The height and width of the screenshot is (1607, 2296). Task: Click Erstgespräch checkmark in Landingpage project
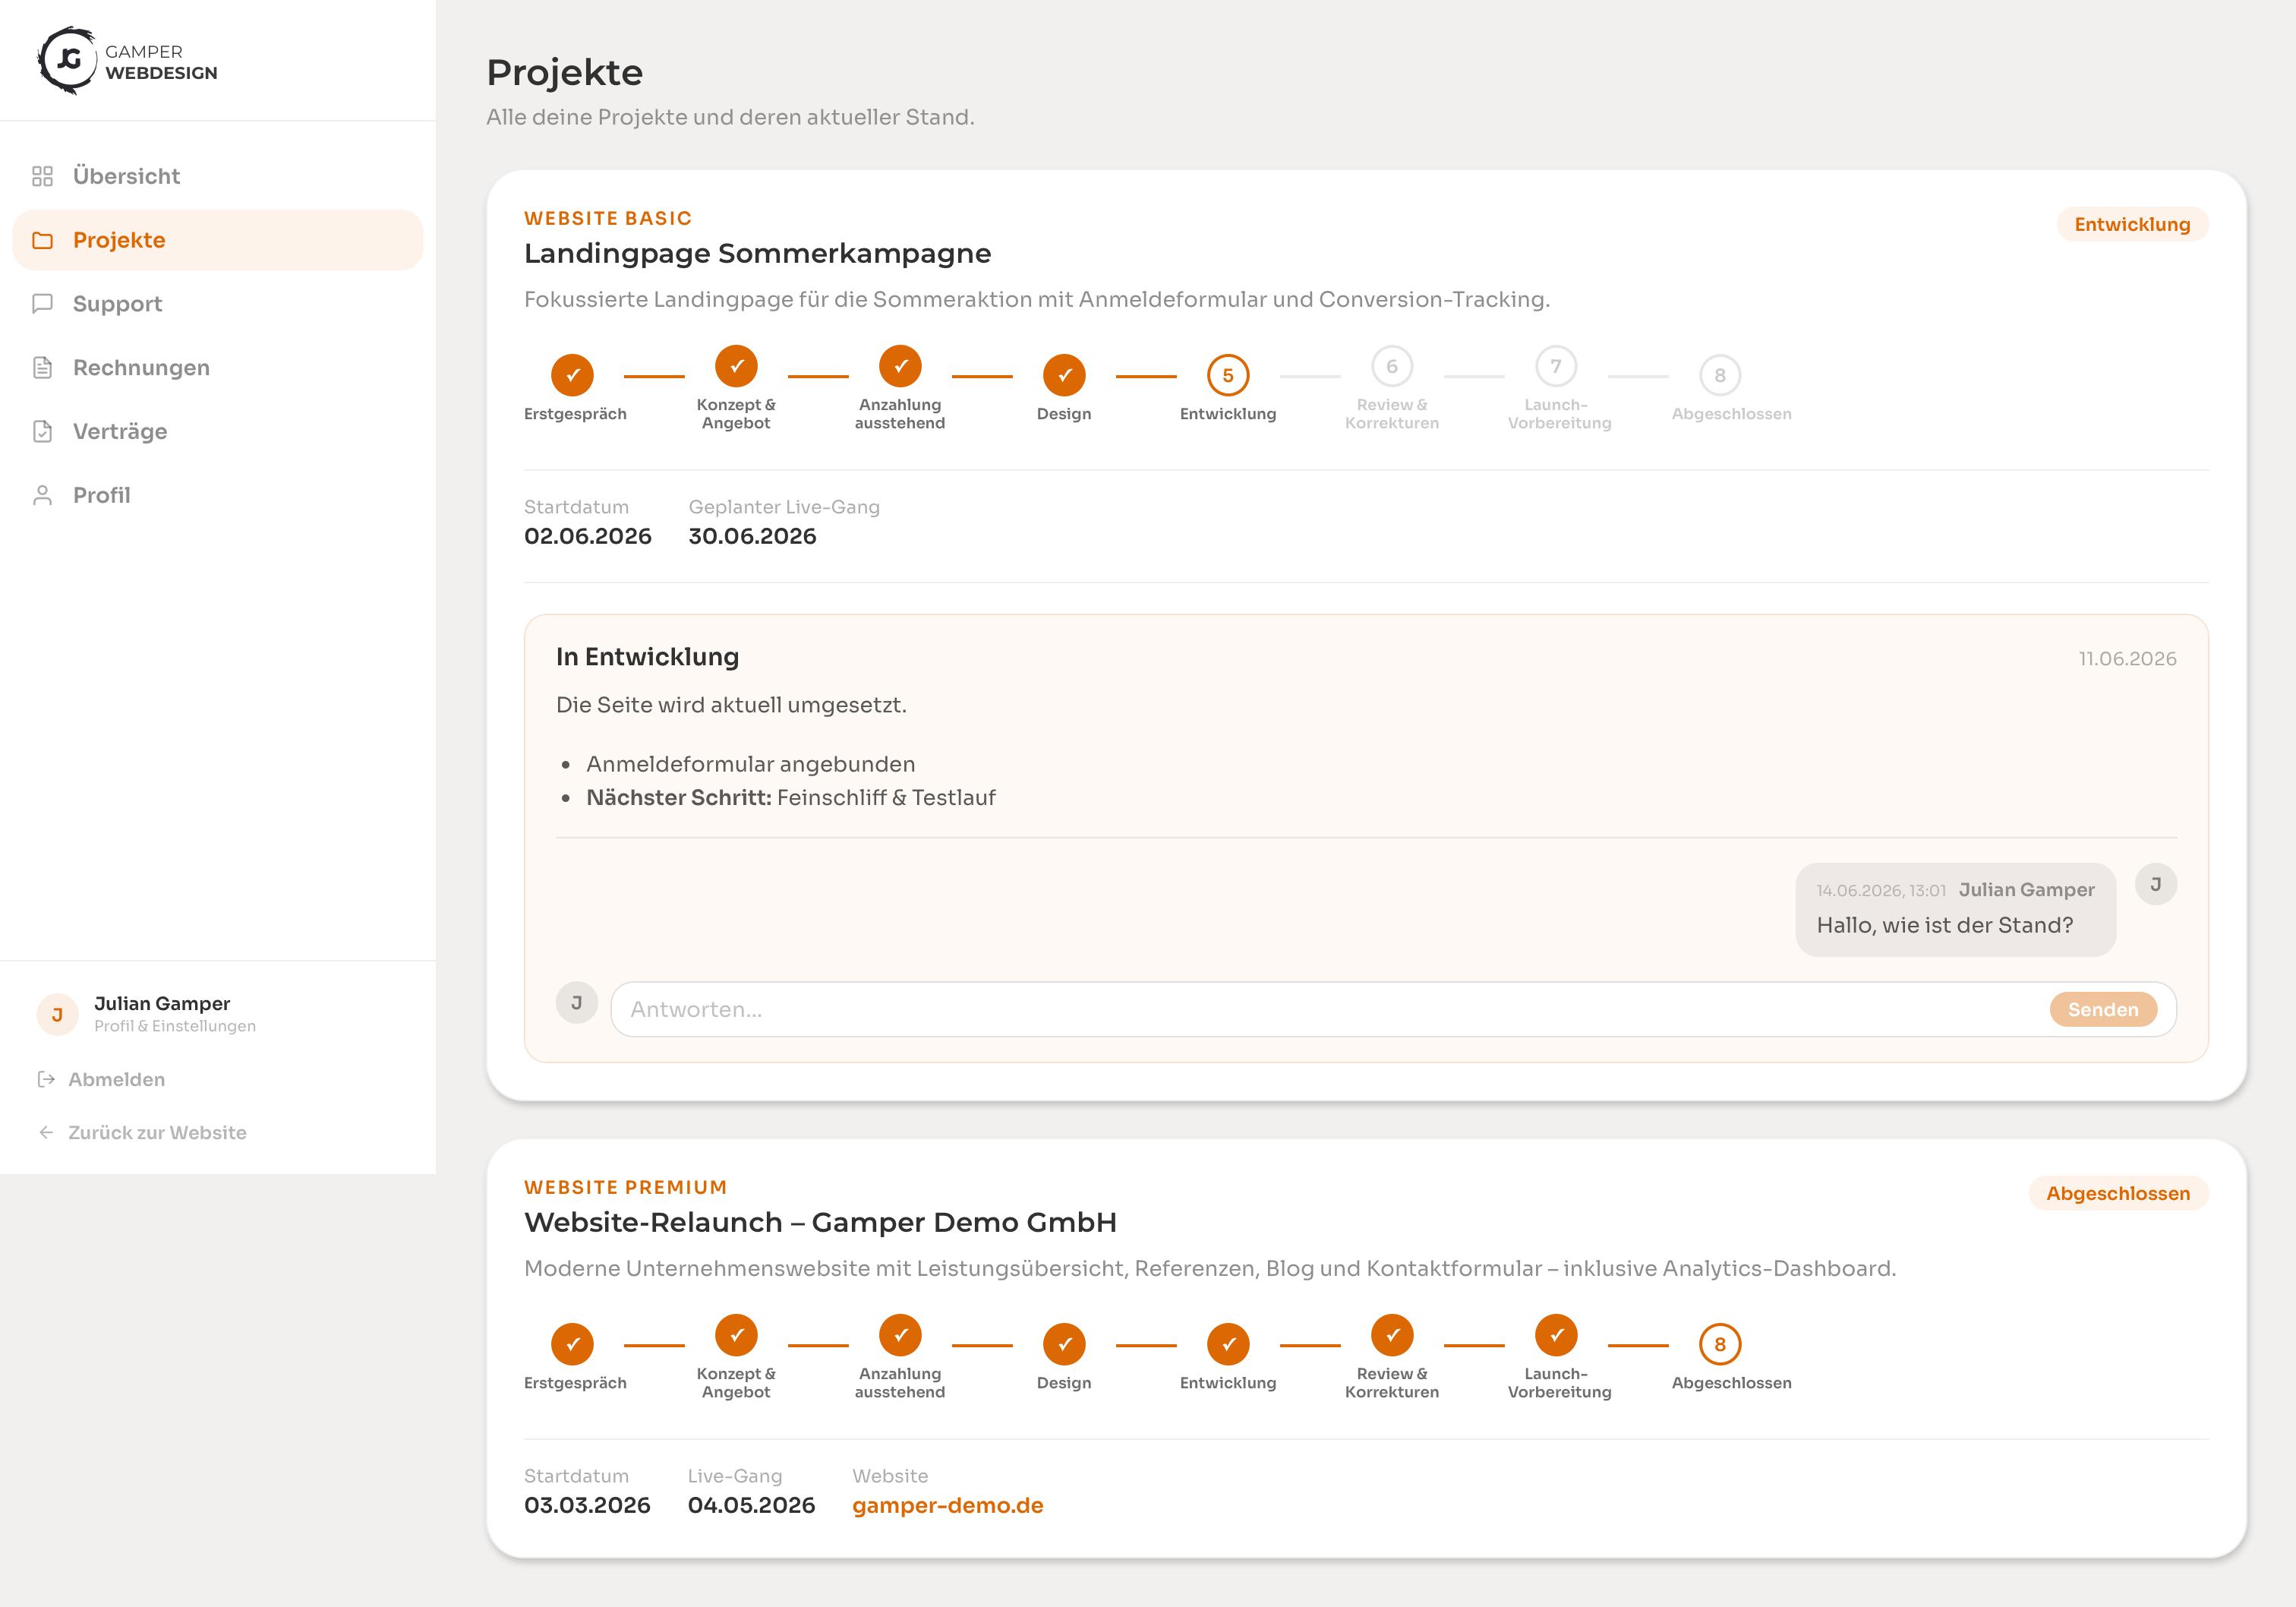point(573,375)
